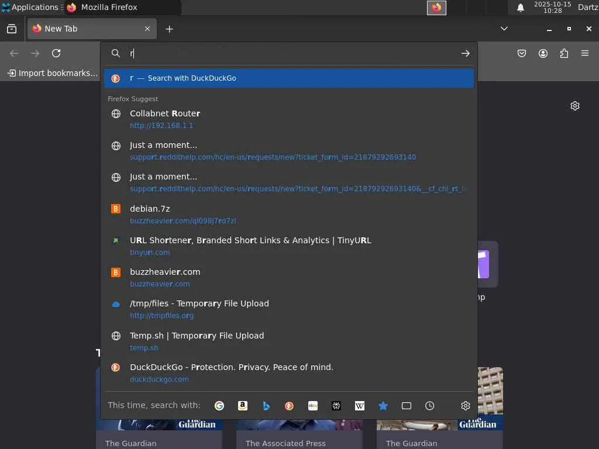Screen dimensions: 599x449
Task: Click the Google search engine icon
Action: 219,406
